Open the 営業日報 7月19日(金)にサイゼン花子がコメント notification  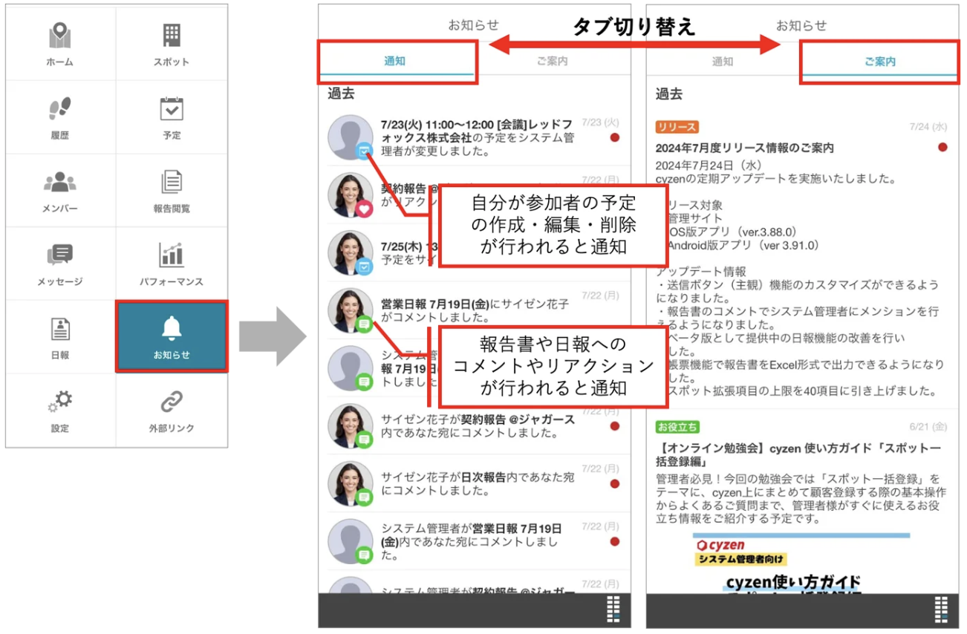pos(475,310)
